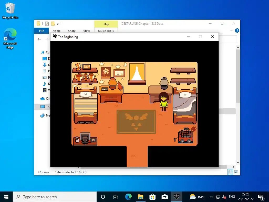Switch to Large icons view layout icon
The image size is (269, 202).
click(236, 172)
